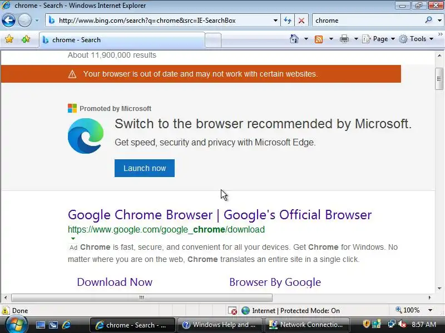Image resolution: width=445 pixels, height=333 pixels.
Task: Go to Home page icon
Action: (294, 39)
